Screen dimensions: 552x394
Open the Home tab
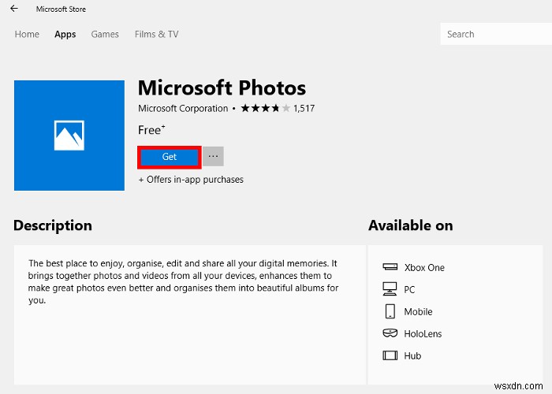click(x=27, y=34)
